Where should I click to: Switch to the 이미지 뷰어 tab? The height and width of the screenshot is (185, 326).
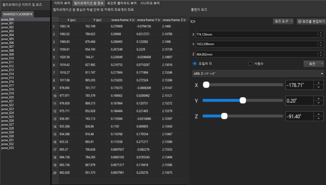pos(62,3)
